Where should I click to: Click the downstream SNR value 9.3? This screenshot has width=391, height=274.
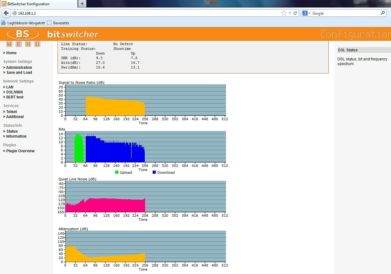click(x=99, y=58)
